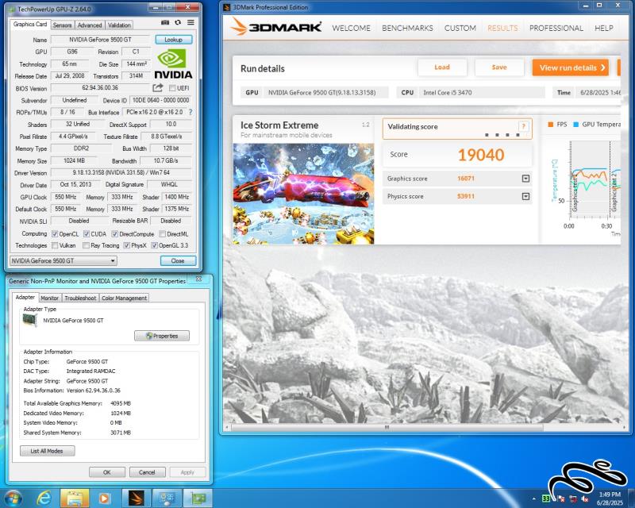The image size is (635, 508).
Task: Expand Graphics score details
Action: 525,179
